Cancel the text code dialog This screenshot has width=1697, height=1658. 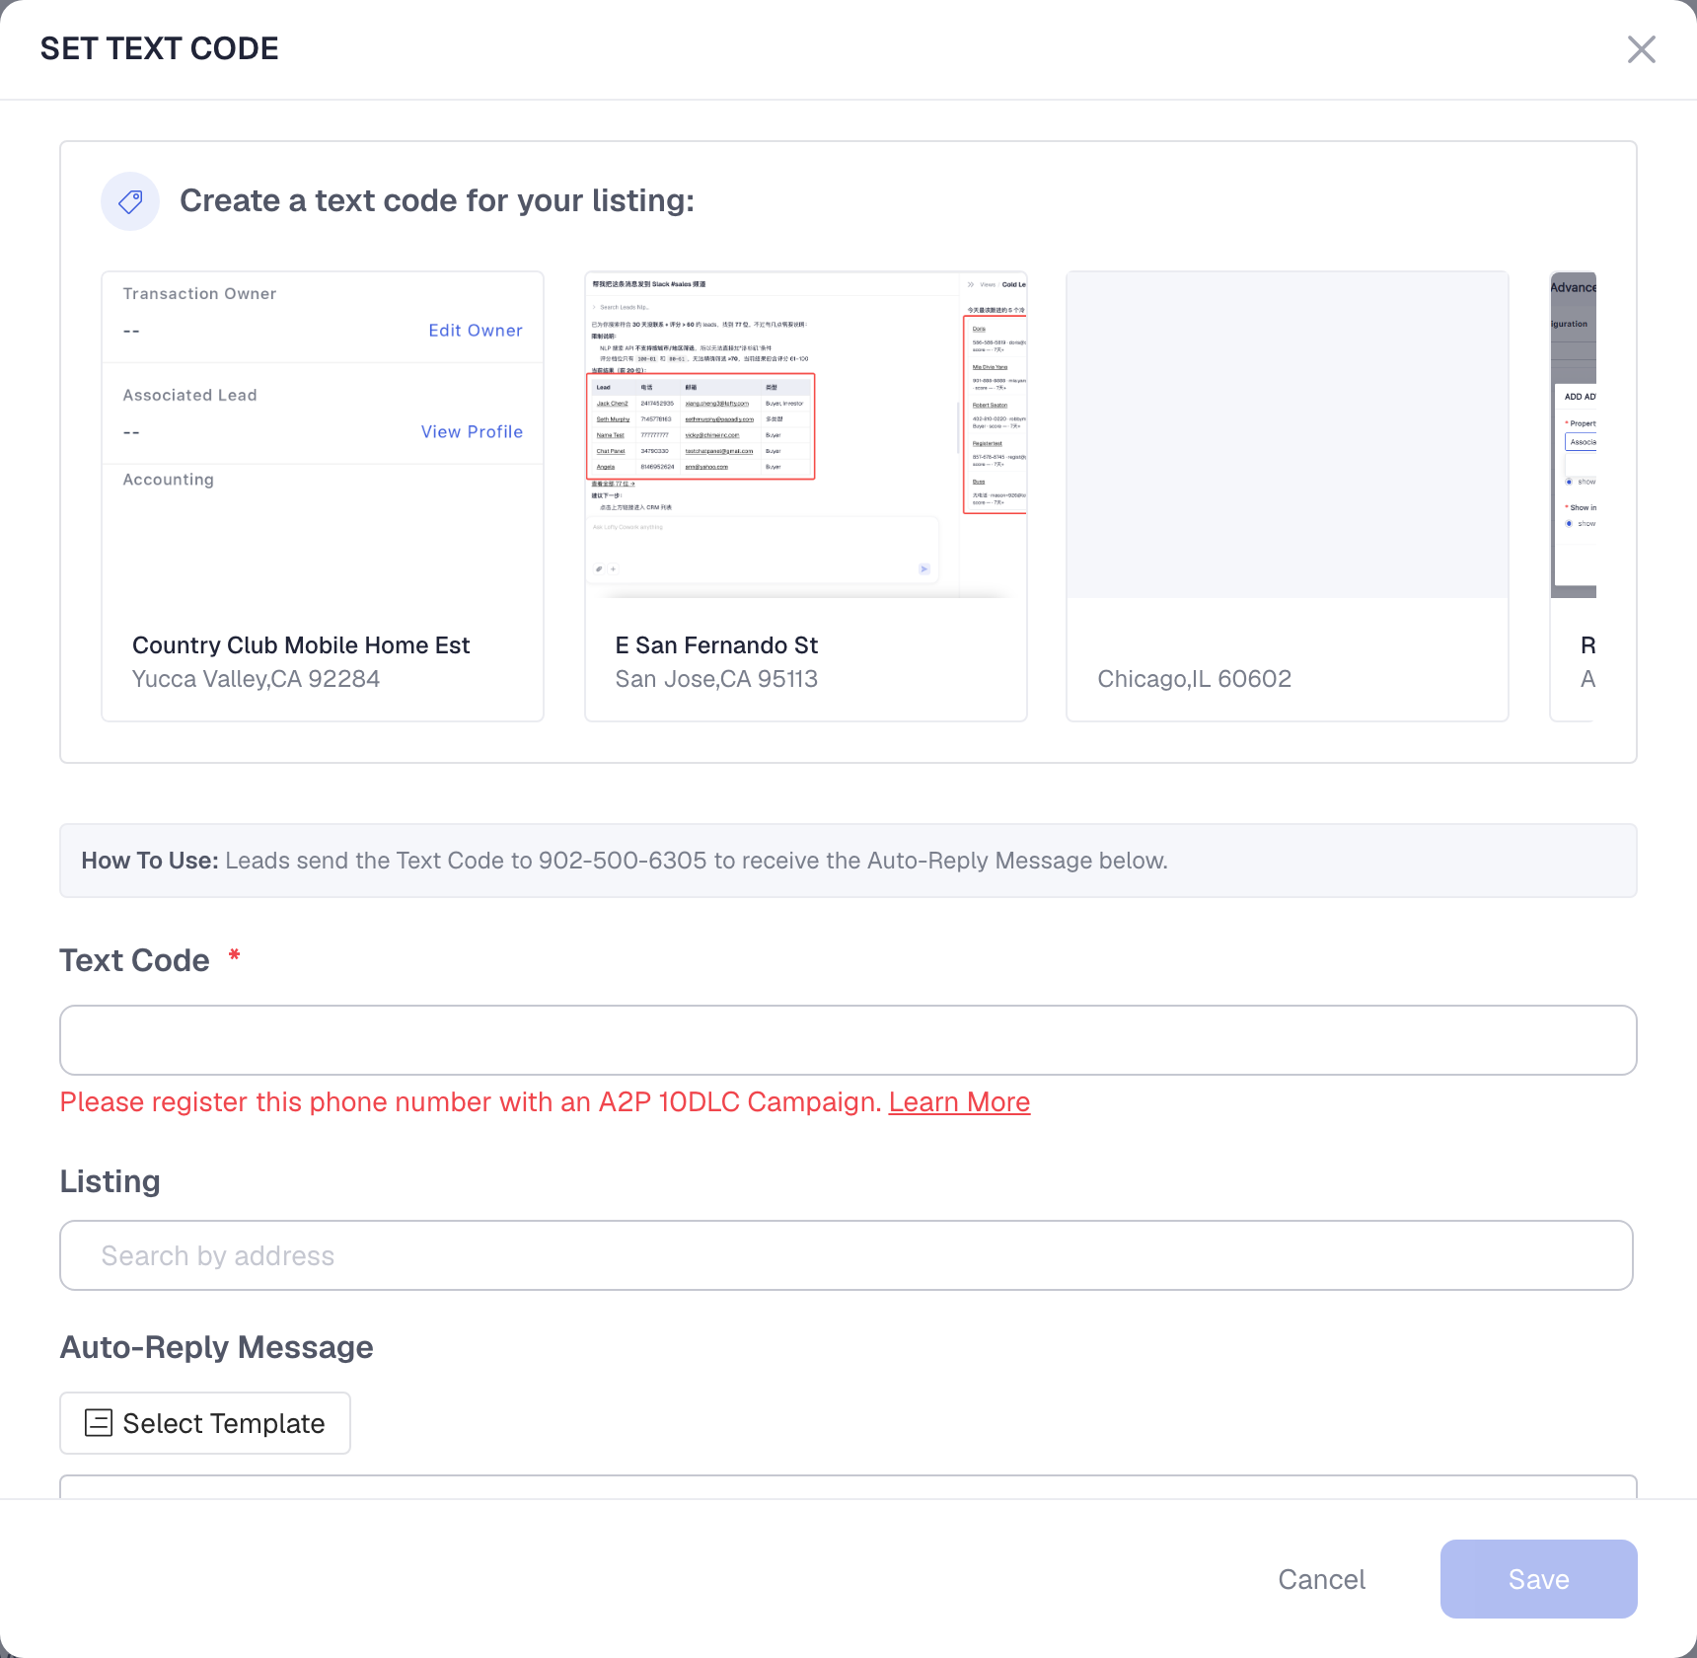(x=1322, y=1579)
